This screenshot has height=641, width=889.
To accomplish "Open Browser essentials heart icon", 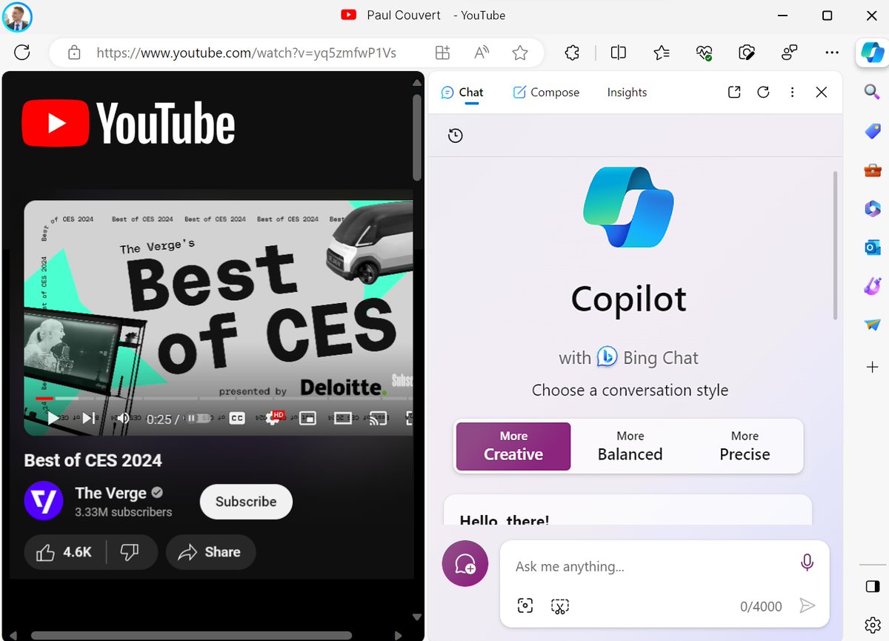I will click(704, 53).
